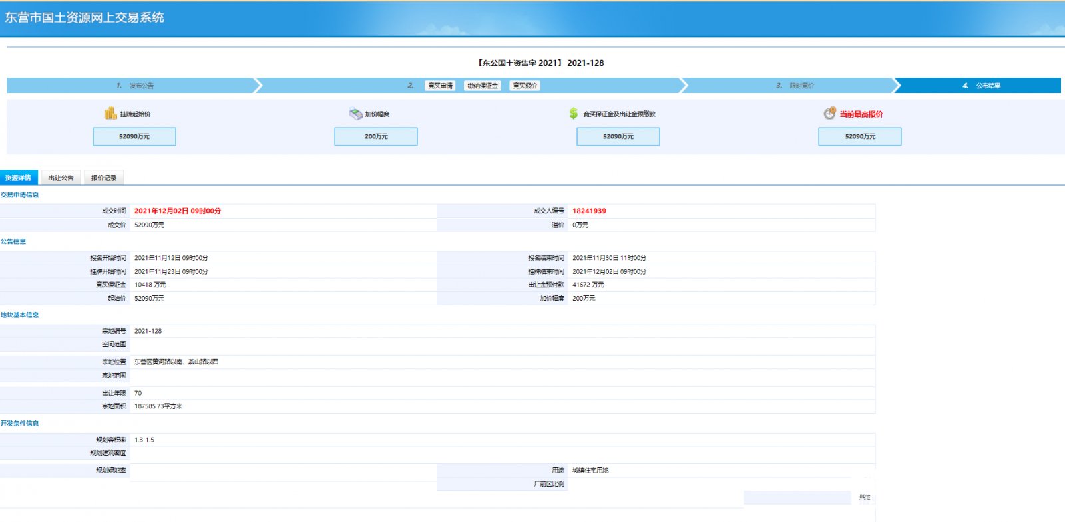Click the green dollar sign icon
Screen dimensions: 1065x522
[574, 114]
